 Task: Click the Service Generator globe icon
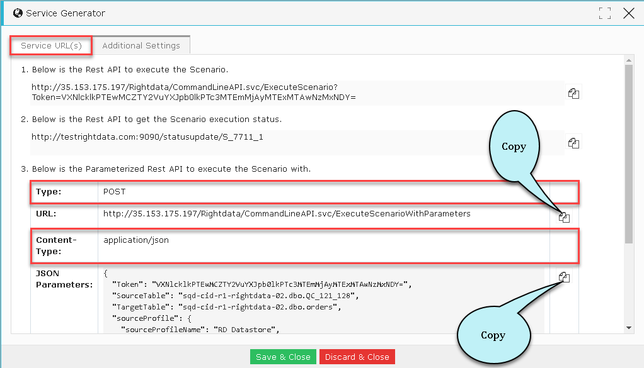(18, 13)
